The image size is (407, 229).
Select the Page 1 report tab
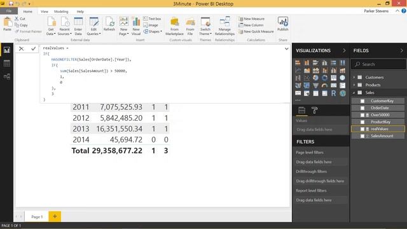point(37,216)
